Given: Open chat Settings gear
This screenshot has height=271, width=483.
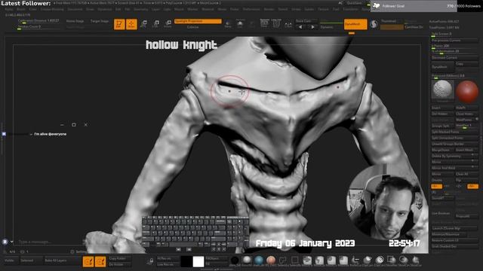Looking at the screenshot, I should click(72, 251).
